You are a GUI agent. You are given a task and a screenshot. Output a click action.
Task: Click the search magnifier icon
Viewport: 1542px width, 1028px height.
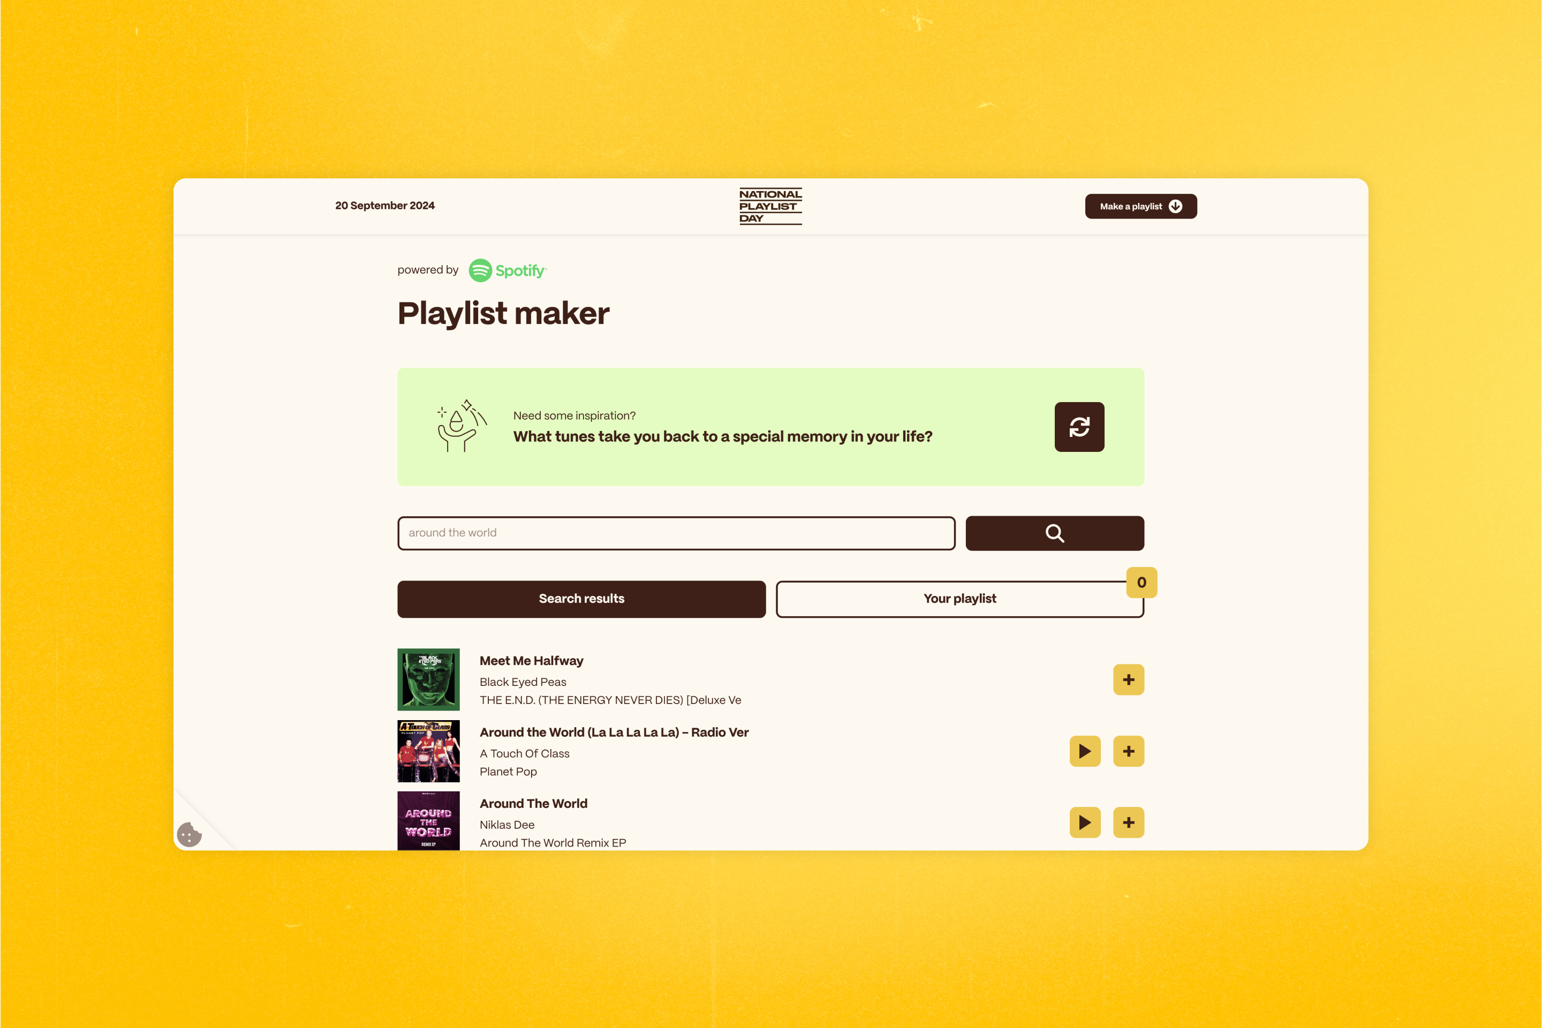click(1054, 532)
